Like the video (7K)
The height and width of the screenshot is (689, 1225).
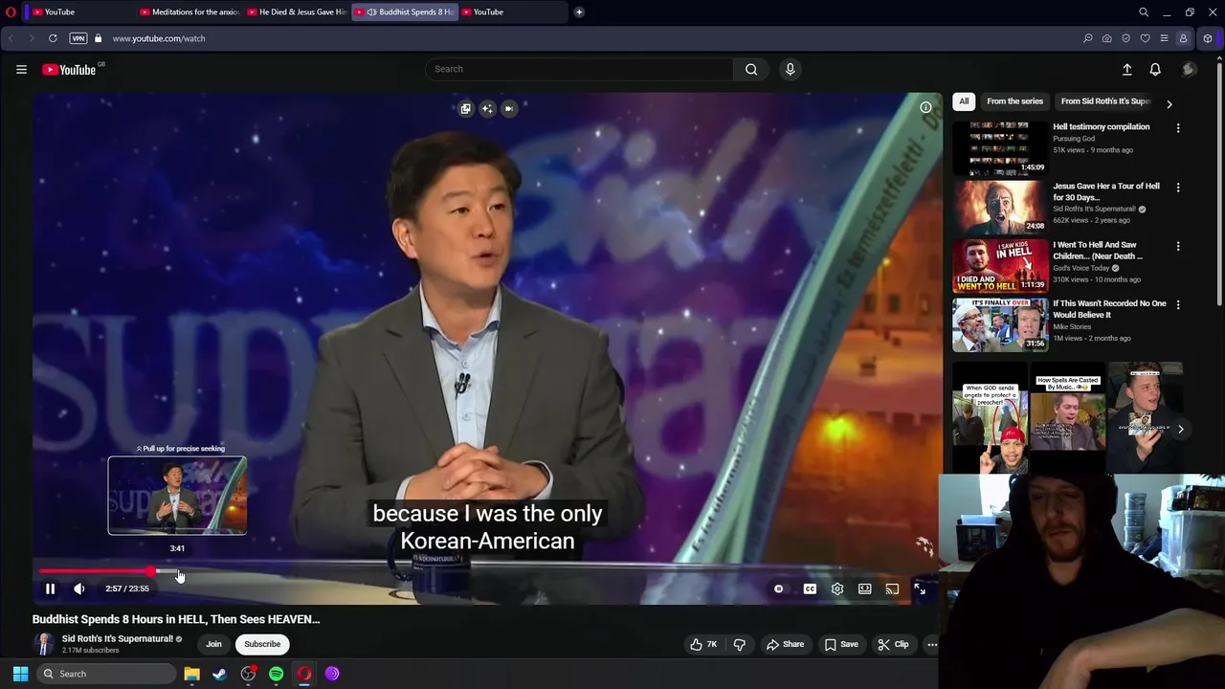703,644
